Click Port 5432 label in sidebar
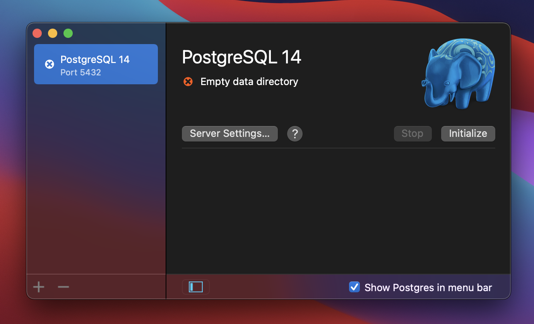Viewport: 534px width, 324px height. click(80, 72)
